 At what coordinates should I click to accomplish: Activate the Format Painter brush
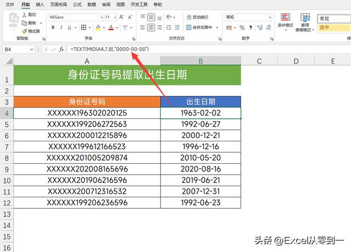click(x=24, y=31)
